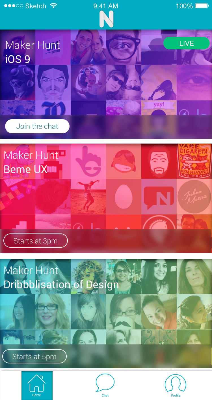The image size is (212, 400).
Task: Select the white egg avatar thumbnail
Action: click(124, 196)
